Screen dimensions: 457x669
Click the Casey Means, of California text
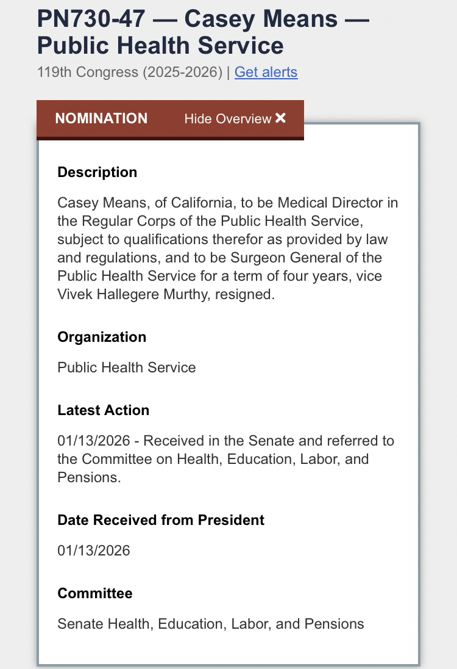click(132, 203)
